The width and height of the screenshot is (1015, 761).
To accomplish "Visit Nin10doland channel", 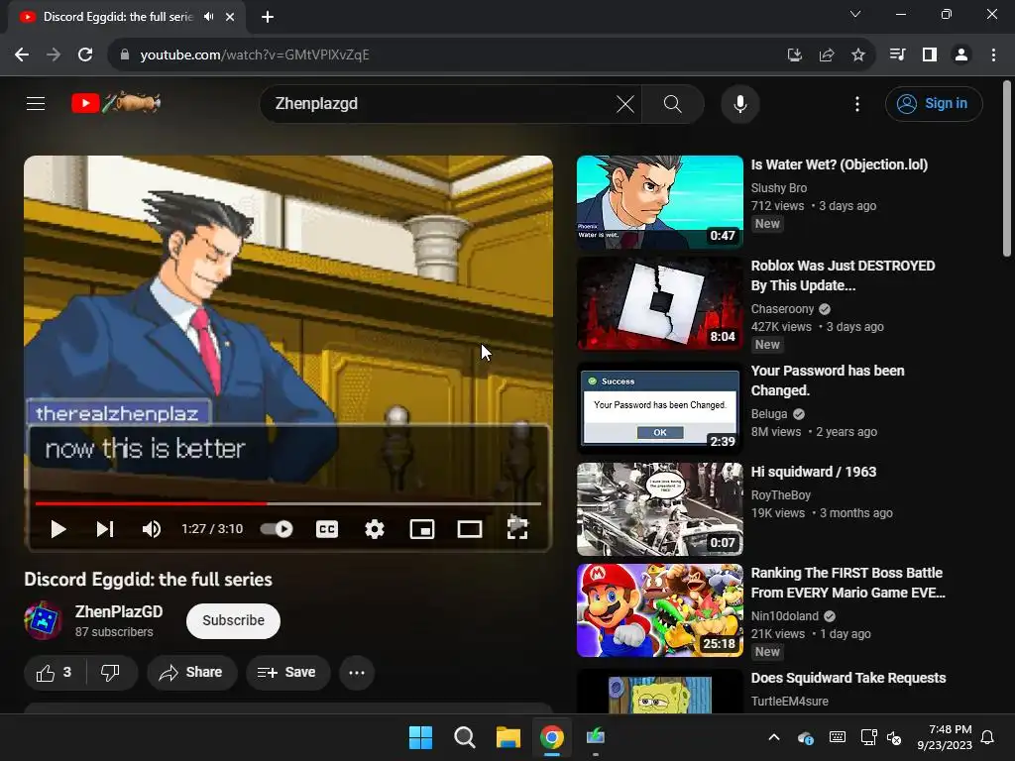I will click(785, 616).
